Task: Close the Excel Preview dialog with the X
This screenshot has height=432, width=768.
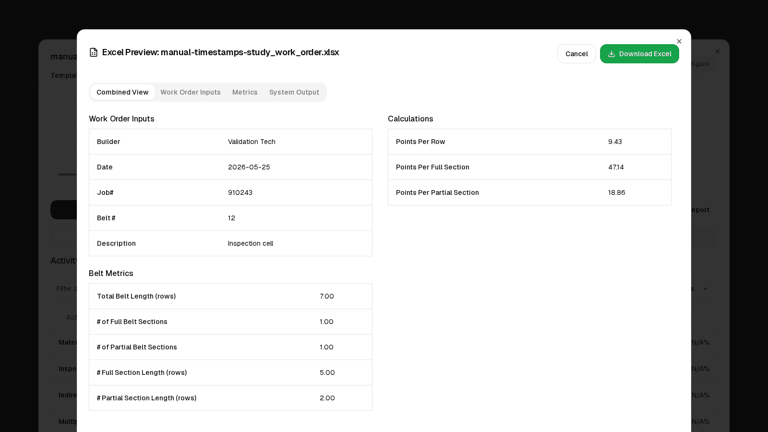Action: [x=679, y=41]
